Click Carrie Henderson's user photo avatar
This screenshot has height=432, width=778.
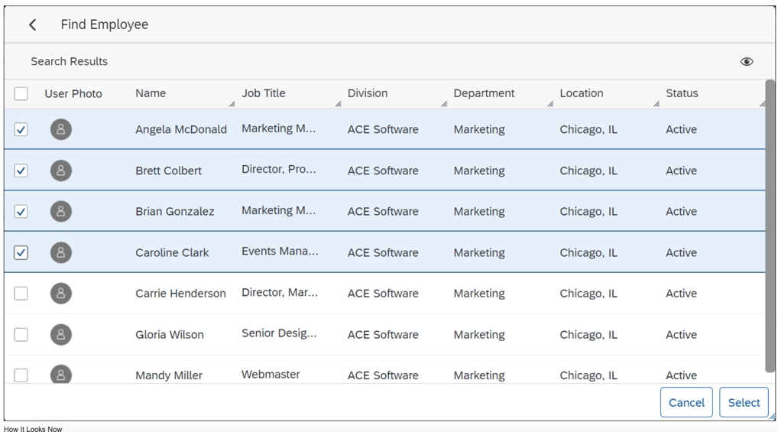click(x=61, y=293)
